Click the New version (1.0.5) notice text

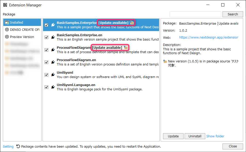tap(203, 63)
